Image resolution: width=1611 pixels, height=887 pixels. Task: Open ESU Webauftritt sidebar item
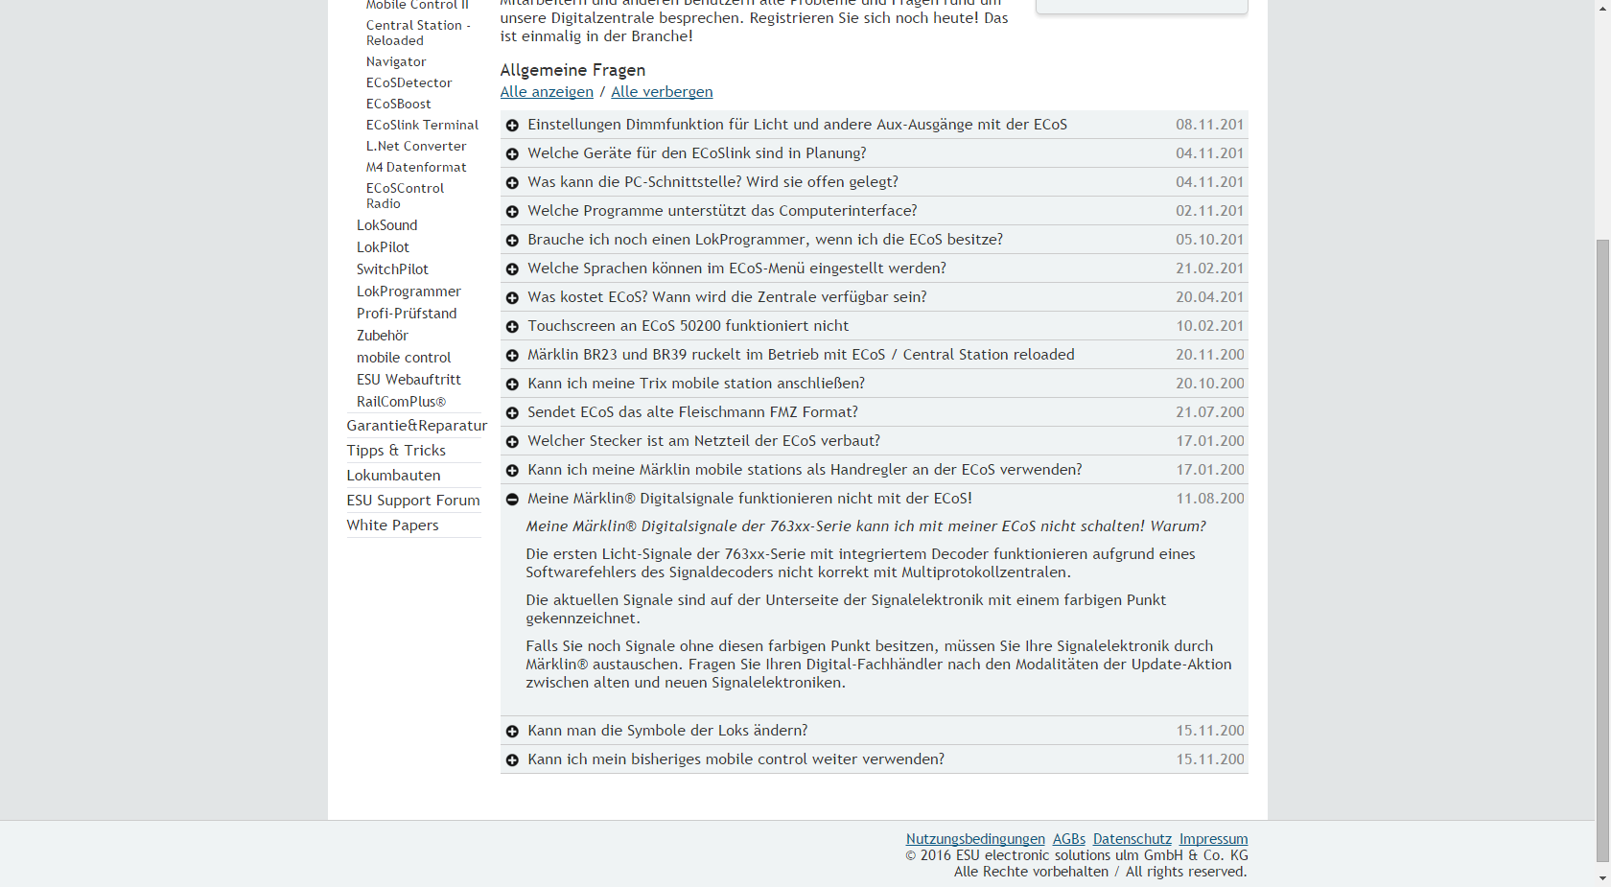pos(409,380)
